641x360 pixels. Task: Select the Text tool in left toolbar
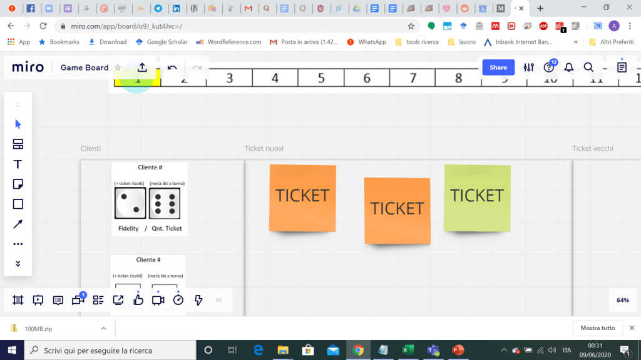click(x=18, y=164)
